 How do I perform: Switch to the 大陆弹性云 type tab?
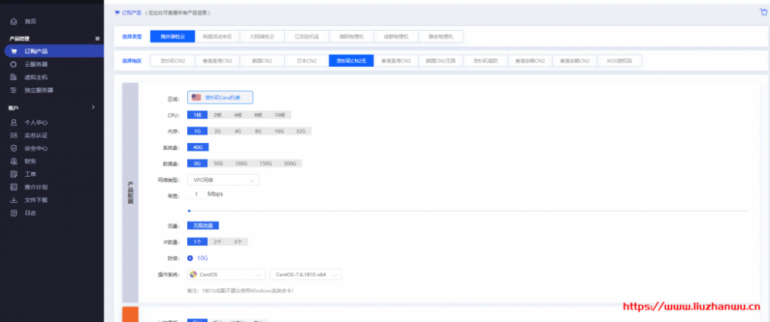click(260, 36)
